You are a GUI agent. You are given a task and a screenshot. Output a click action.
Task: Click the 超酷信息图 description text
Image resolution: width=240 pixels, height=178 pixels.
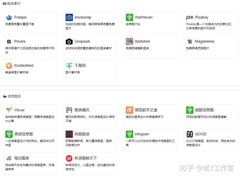(206, 117)
